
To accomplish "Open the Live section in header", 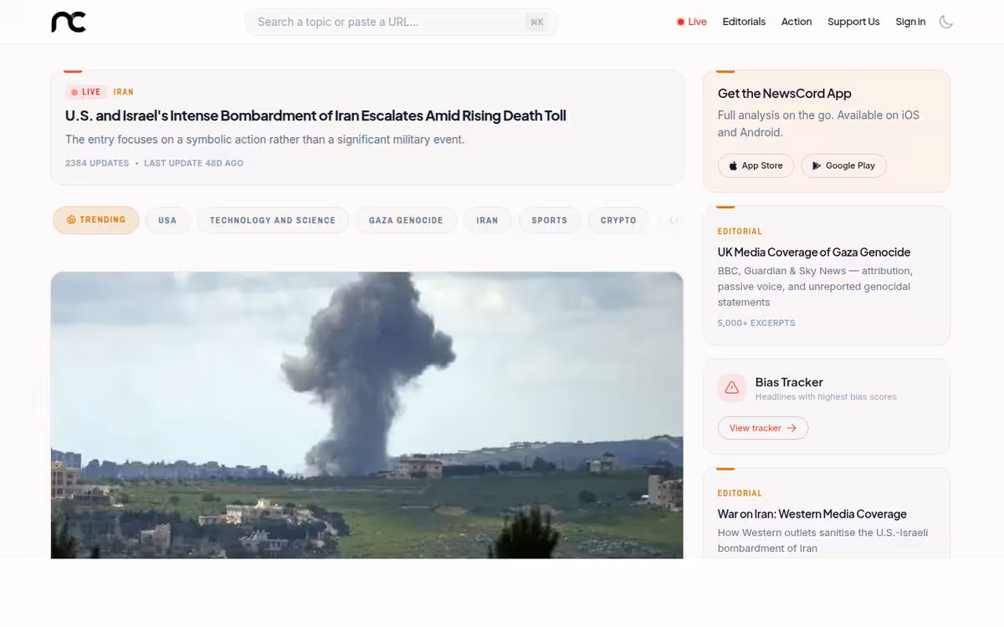I will (692, 22).
